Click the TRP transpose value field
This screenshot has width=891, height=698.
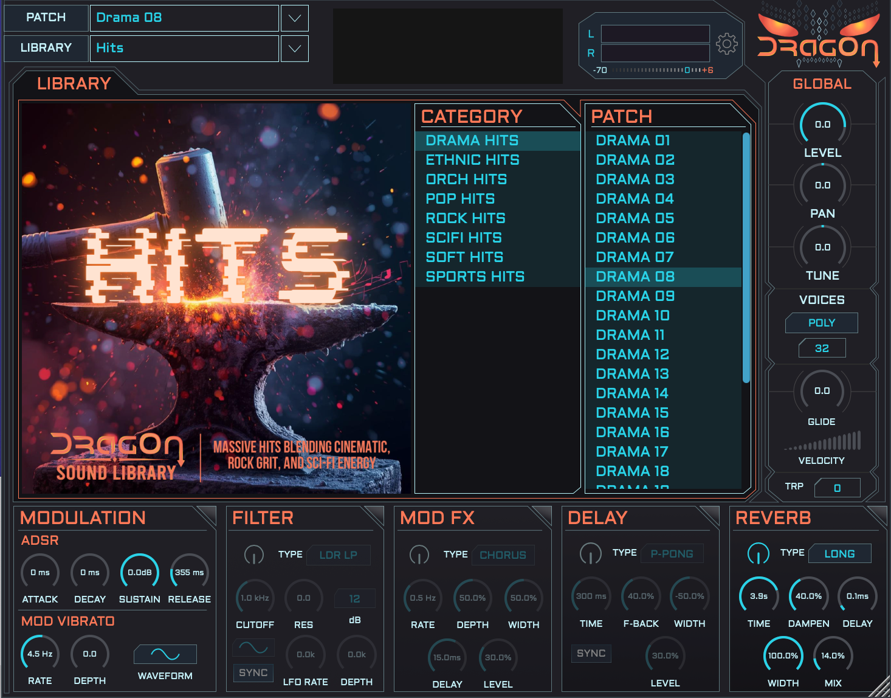point(837,488)
